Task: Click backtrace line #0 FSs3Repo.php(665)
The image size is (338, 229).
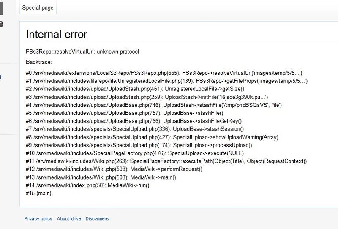Action: [164, 73]
